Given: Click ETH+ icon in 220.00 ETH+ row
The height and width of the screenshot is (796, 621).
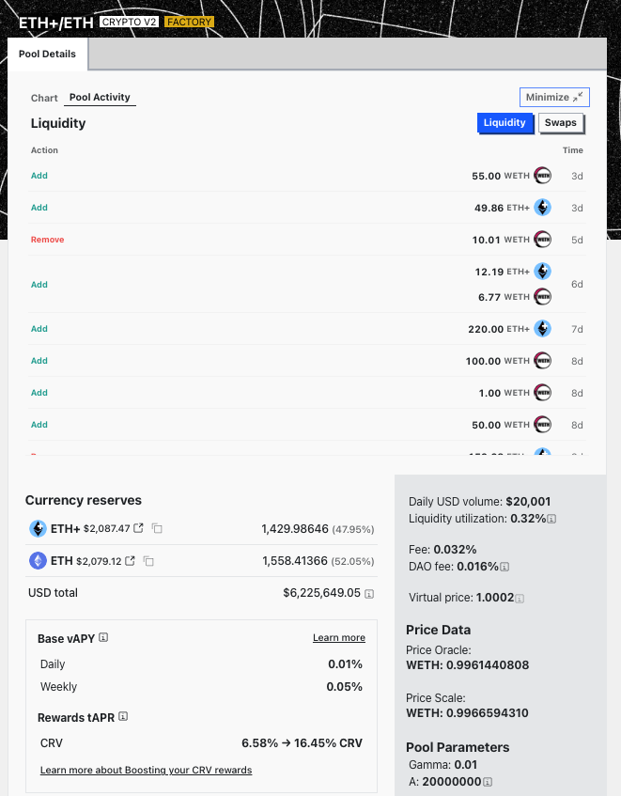Looking at the screenshot, I should pyautogui.click(x=542, y=329).
